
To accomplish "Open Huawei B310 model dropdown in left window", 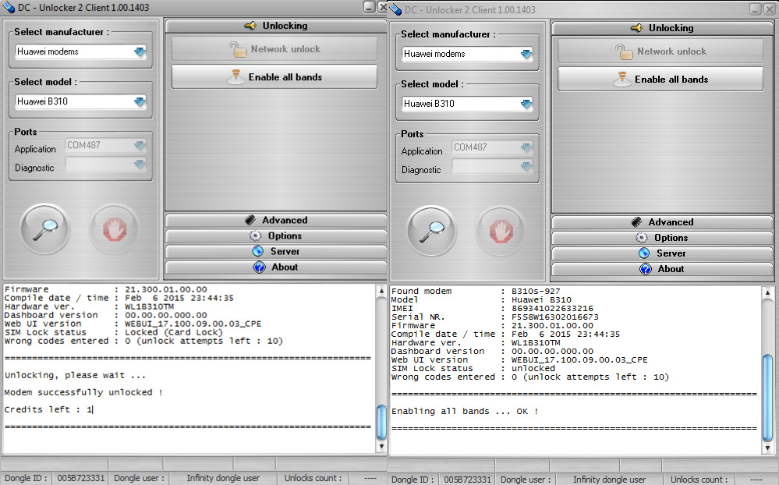I will pos(140,101).
